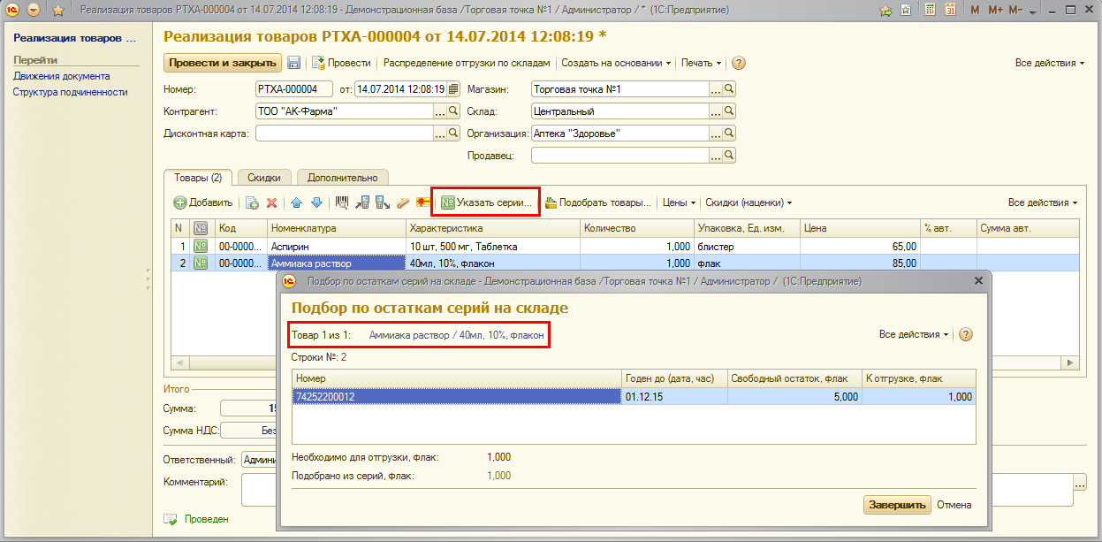Expand Создать на основании dropdown
Screen dimensions: 1102x542
point(616,63)
